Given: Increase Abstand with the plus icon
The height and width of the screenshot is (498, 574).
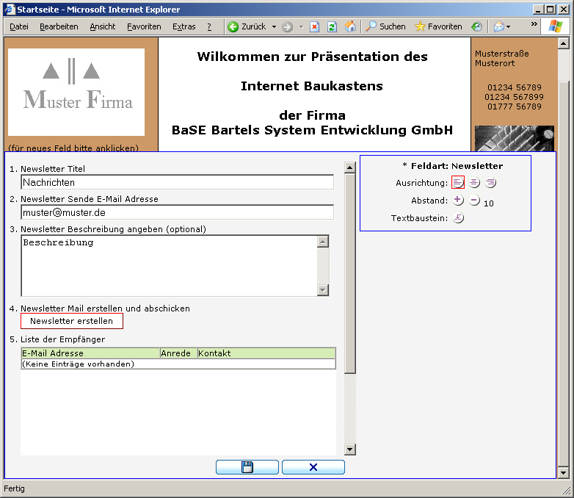Looking at the screenshot, I should [x=458, y=200].
